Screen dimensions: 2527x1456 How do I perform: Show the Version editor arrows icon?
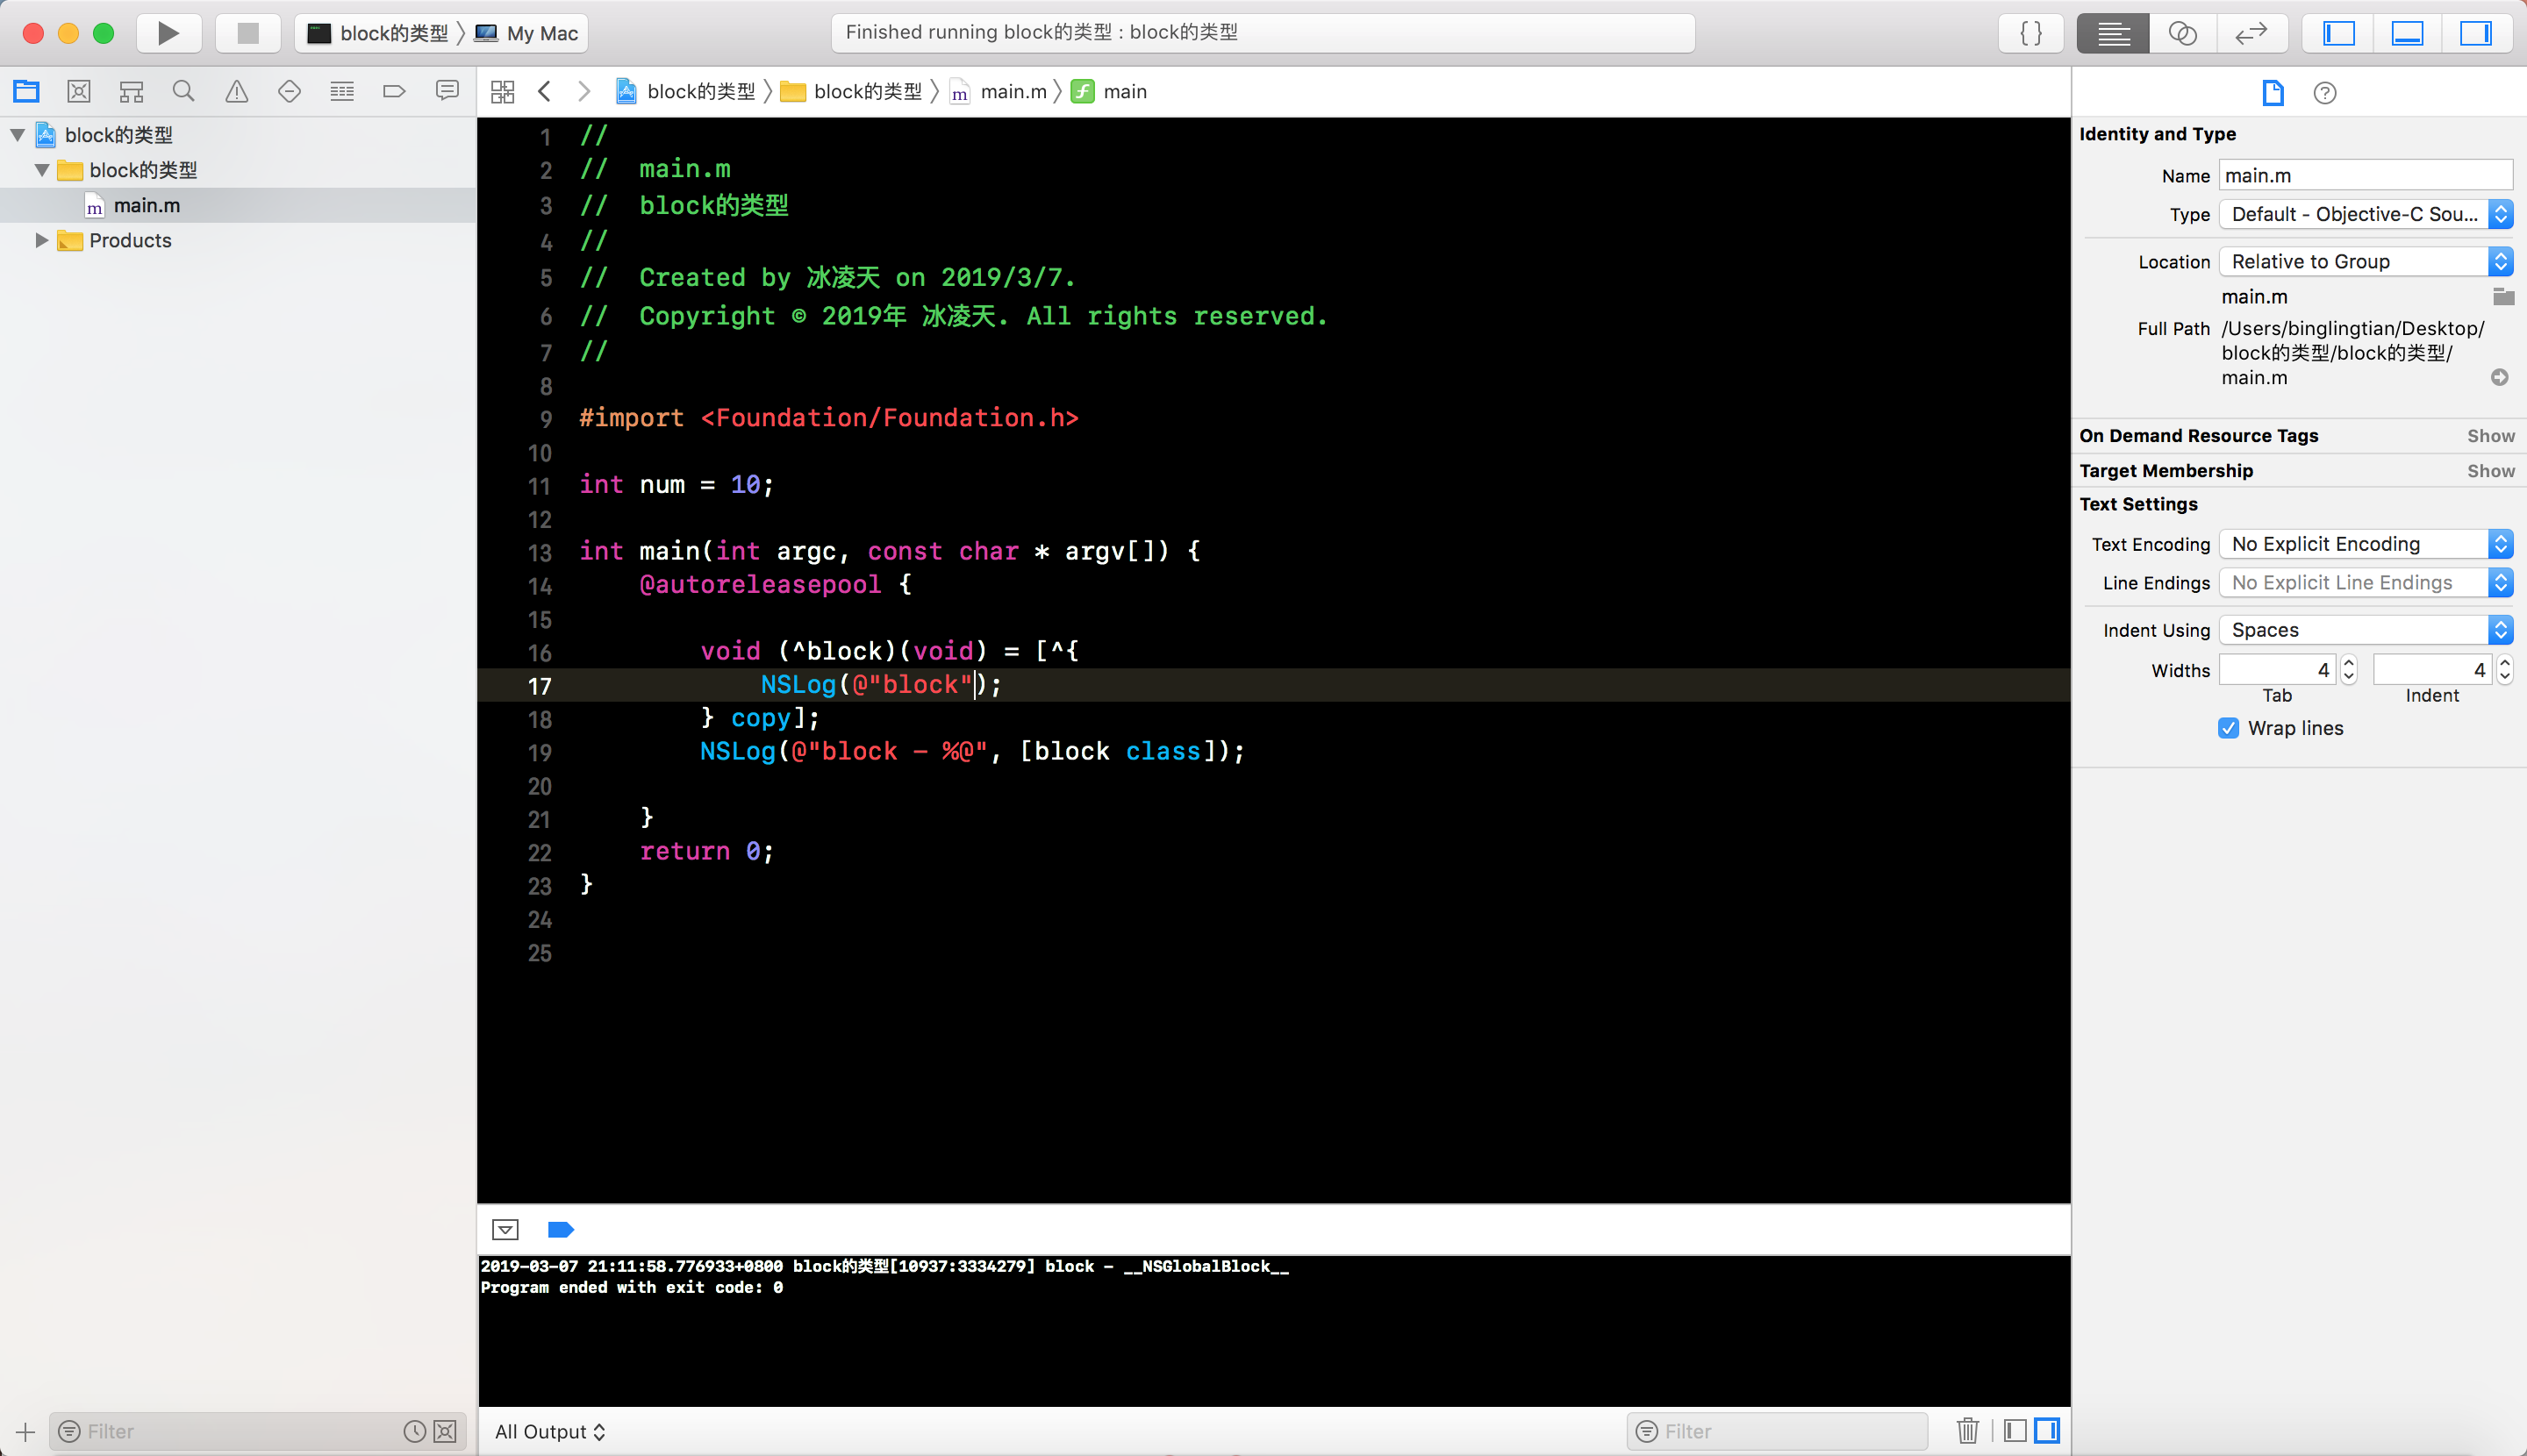tap(2251, 33)
